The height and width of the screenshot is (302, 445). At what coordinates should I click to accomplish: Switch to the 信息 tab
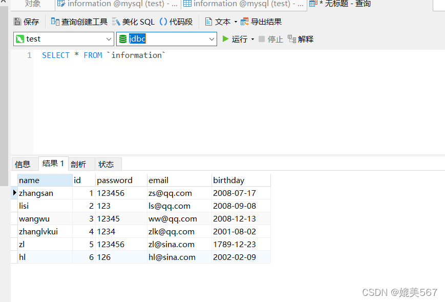point(23,164)
